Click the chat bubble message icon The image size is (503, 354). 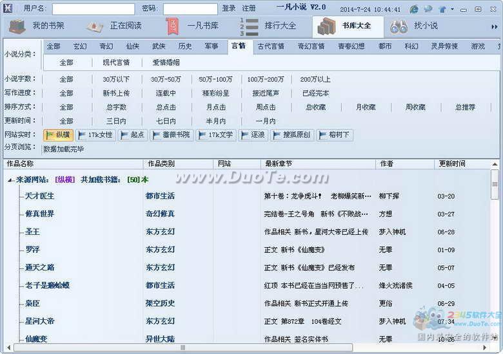428,9
